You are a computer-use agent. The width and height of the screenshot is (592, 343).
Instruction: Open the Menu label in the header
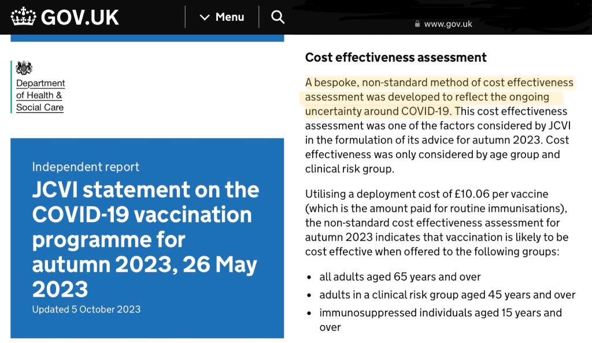230,17
